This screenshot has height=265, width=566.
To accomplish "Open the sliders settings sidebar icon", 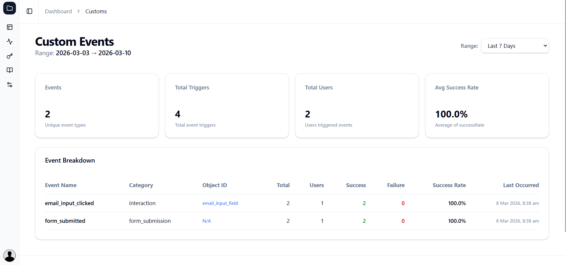I will coord(10,85).
